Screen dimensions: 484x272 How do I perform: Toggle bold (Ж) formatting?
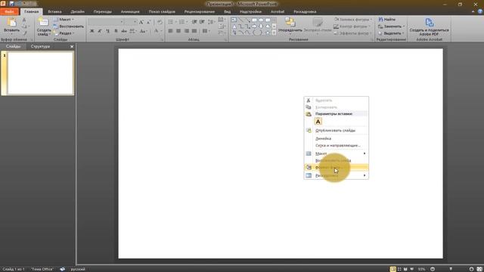tap(92, 31)
